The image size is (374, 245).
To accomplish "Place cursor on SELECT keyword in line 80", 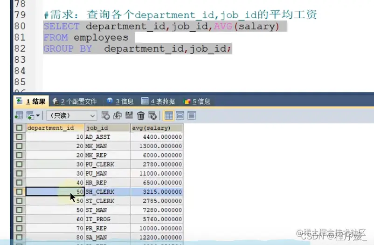I will [x=62, y=26].
